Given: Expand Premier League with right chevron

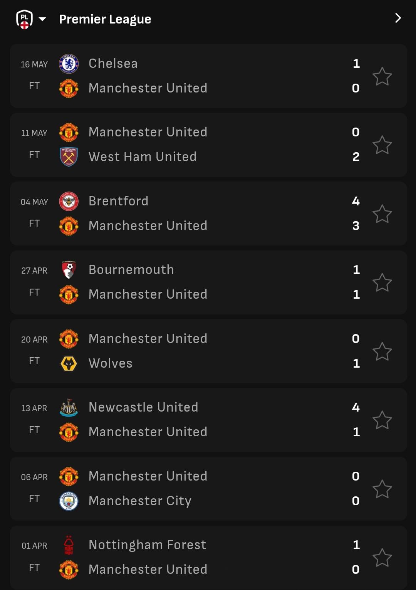Looking at the screenshot, I should click(398, 18).
